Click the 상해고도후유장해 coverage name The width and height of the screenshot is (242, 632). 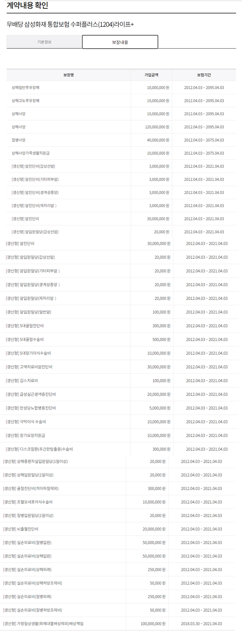[x=26, y=101]
